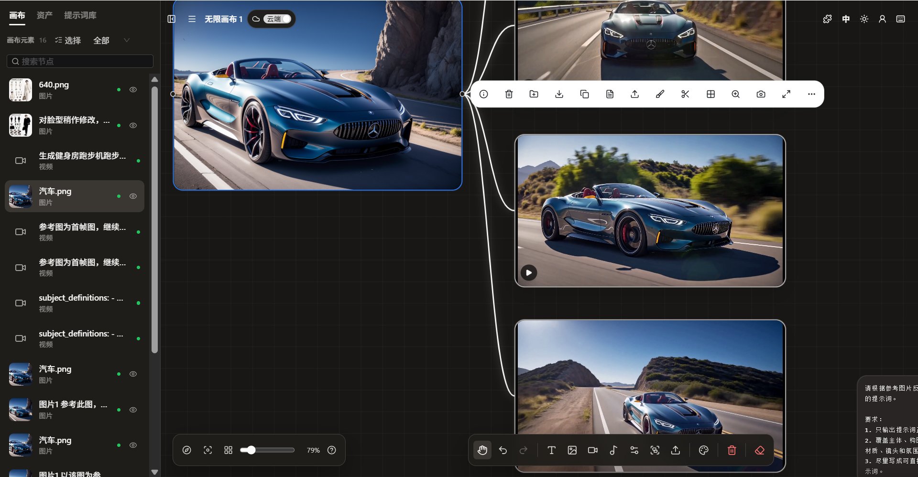Expand image to fullscreen with arrows icon
The image size is (918, 477).
786,94
